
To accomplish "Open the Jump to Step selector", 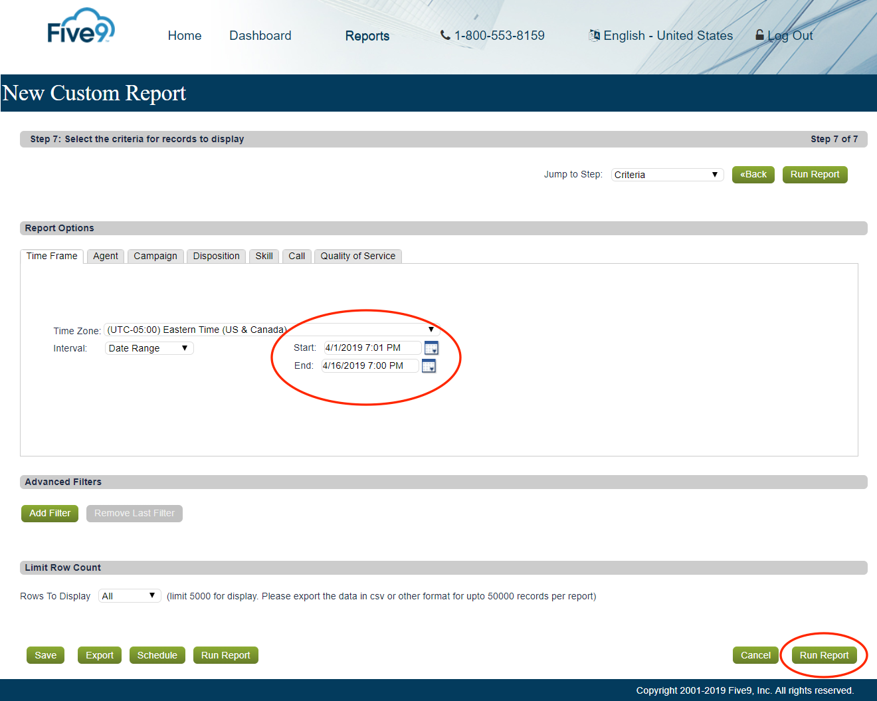I will [666, 174].
